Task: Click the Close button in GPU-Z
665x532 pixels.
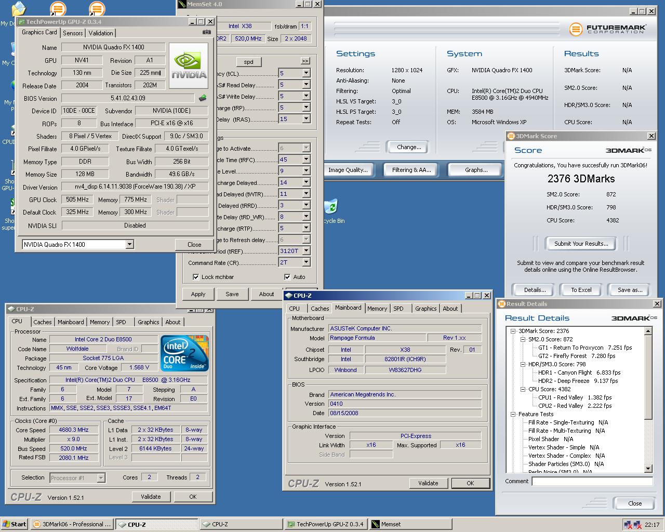Action: [x=194, y=244]
